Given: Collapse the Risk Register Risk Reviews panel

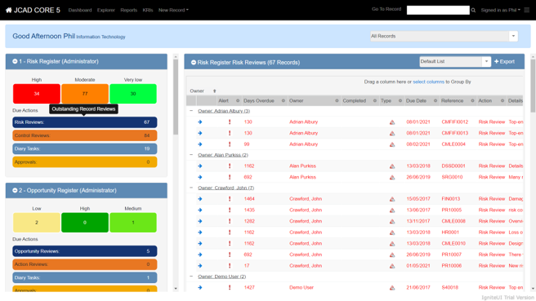Looking at the screenshot, I should (x=194, y=63).
